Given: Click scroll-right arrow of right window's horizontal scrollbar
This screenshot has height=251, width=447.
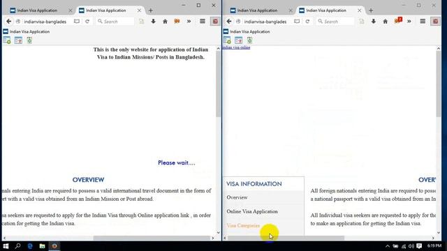Looking at the screenshot, I should click(x=433, y=238).
